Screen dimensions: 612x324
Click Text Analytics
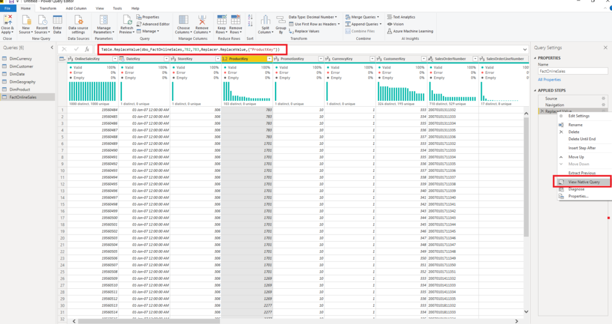[401, 17]
